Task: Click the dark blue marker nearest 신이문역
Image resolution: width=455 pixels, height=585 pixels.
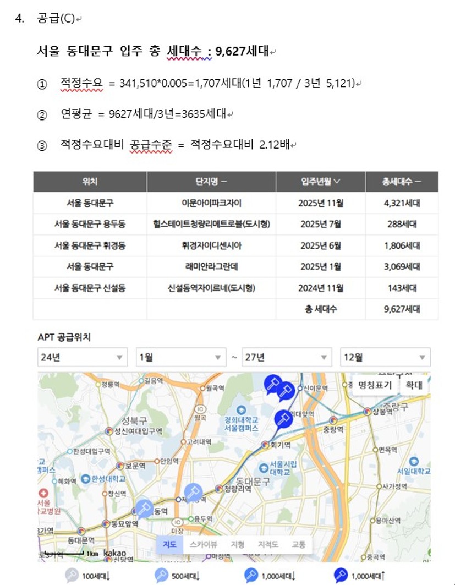Action: click(286, 391)
